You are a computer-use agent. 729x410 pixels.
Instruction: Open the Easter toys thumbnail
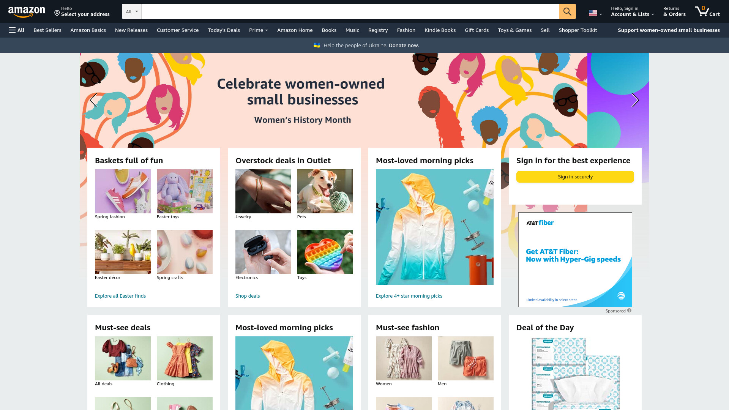[185, 191]
